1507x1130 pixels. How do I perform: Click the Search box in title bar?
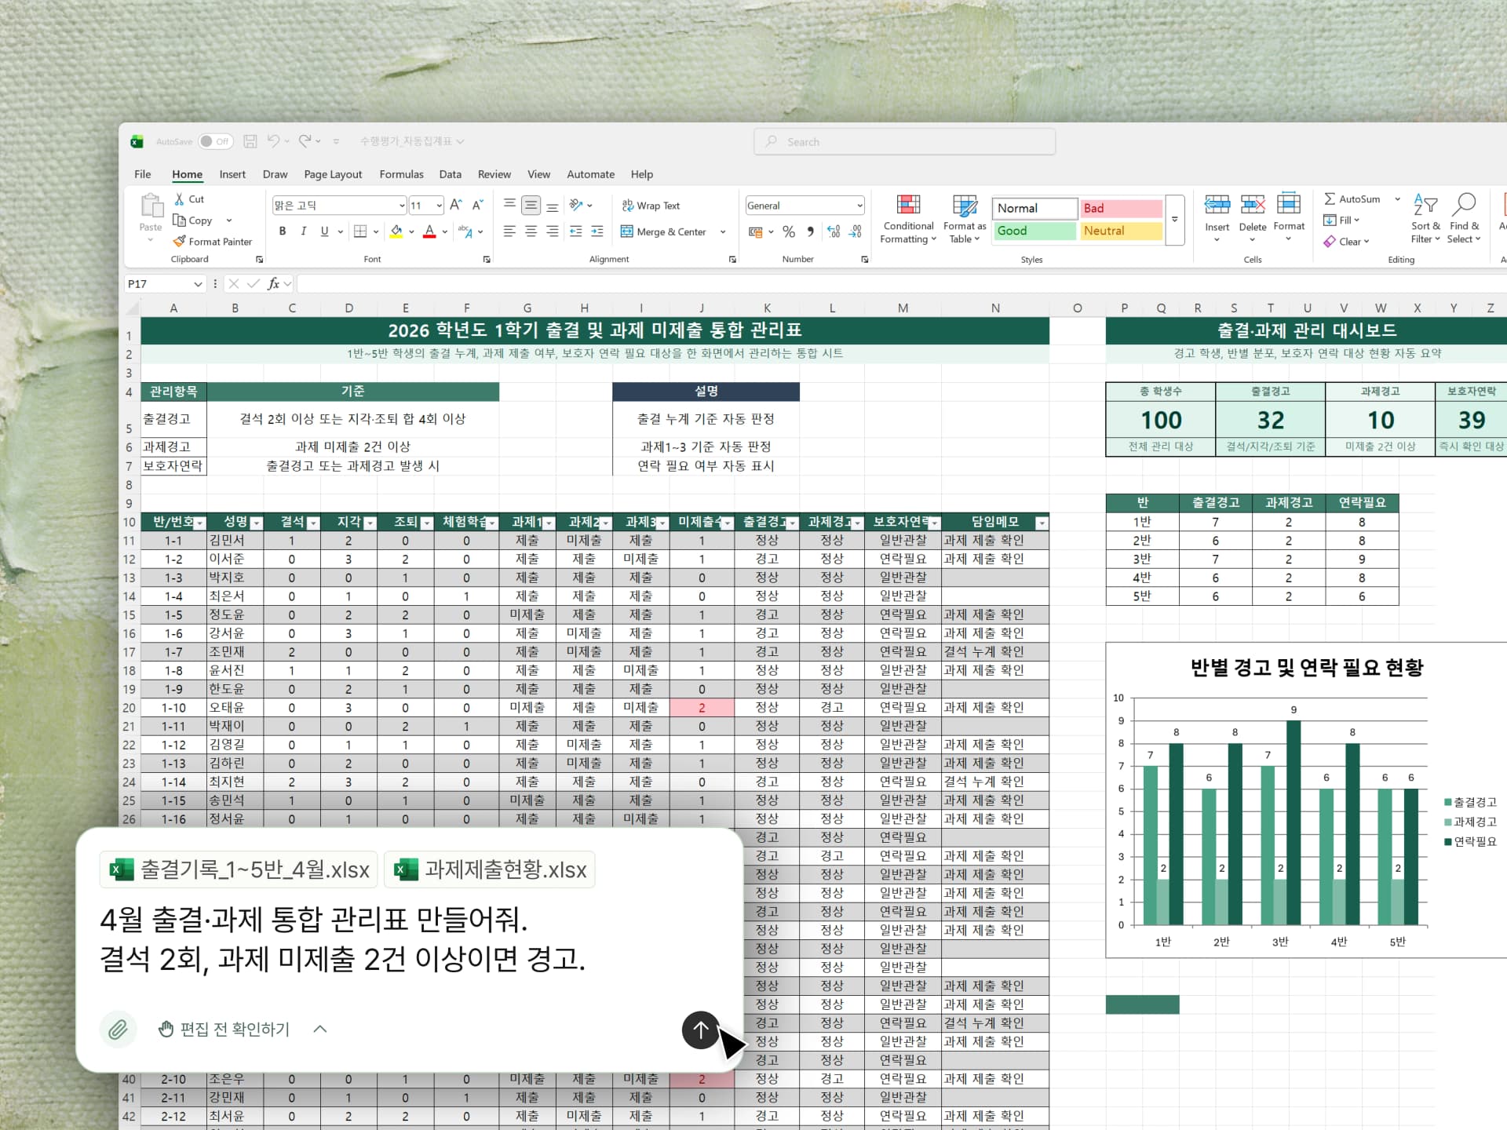click(x=904, y=142)
